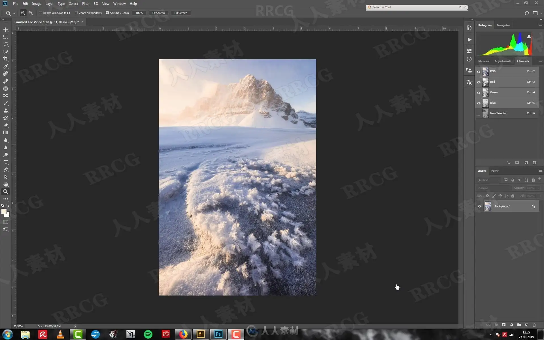Open Layers panel options menu
Image resolution: width=544 pixels, height=340 pixels.
[540, 171]
